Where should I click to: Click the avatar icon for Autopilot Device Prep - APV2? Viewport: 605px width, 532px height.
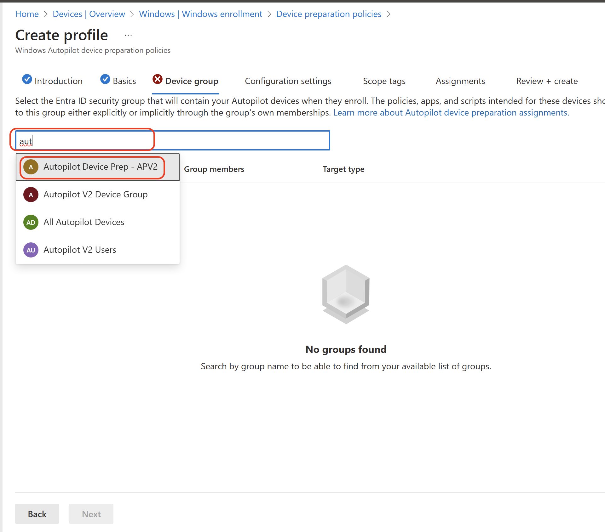pyautogui.click(x=31, y=167)
